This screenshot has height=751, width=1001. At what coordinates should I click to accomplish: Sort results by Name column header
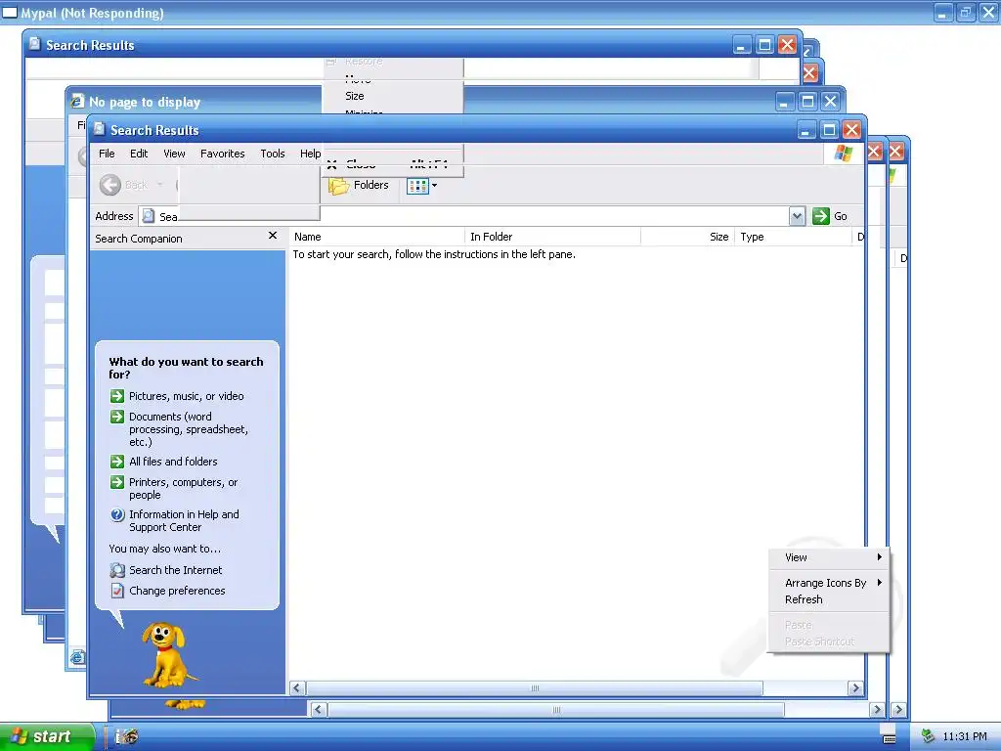point(376,237)
